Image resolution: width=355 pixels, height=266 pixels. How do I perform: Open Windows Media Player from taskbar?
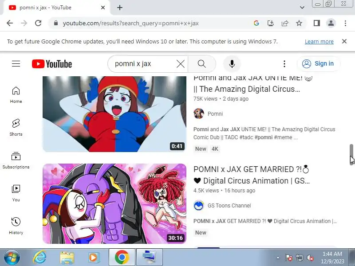pos(93,258)
